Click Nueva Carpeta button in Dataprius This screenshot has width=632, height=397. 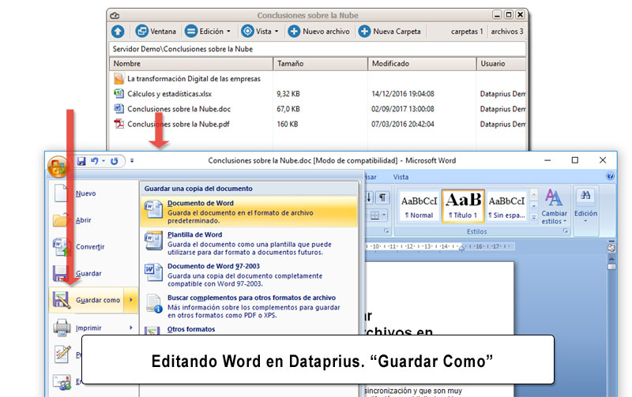[x=389, y=32]
